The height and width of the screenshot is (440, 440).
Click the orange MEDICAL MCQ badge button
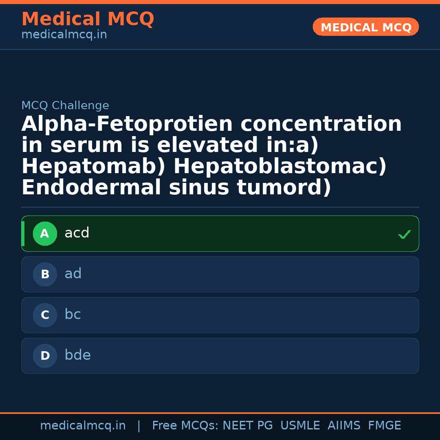(366, 27)
